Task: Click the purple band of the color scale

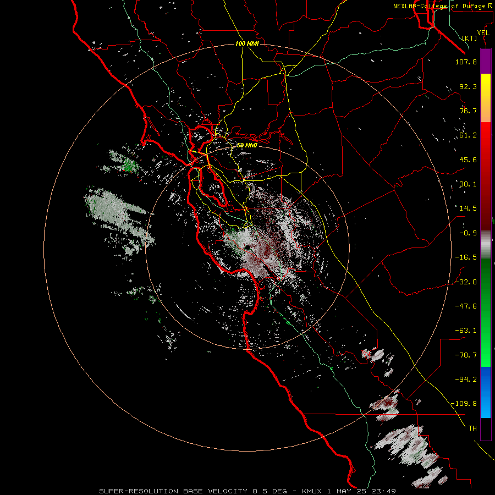Action: (x=486, y=61)
